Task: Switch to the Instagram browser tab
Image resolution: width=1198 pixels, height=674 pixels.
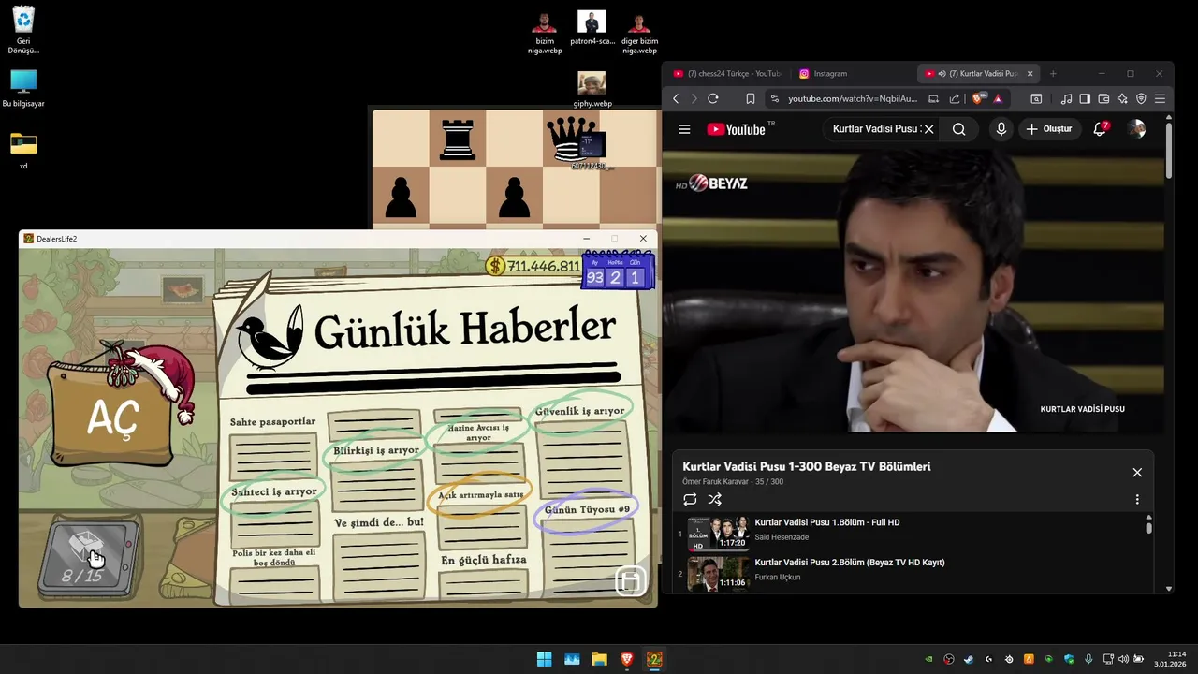Action: [824, 73]
